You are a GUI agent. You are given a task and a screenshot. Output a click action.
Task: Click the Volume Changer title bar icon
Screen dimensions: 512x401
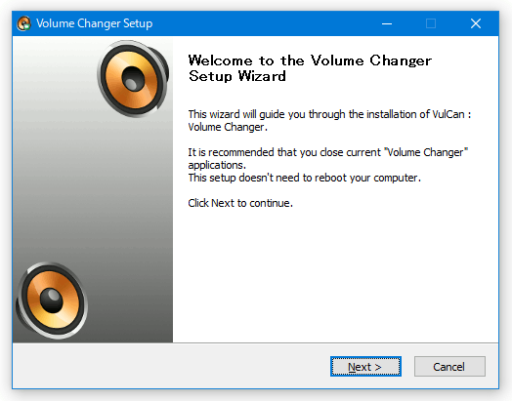click(x=23, y=23)
